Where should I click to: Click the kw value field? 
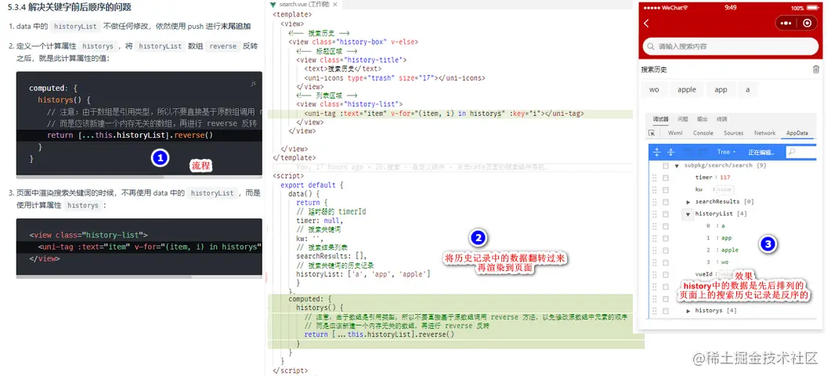coord(724,189)
